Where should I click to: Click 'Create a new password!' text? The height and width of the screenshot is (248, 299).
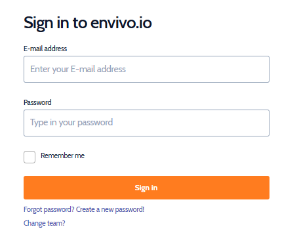coord(110,209)
